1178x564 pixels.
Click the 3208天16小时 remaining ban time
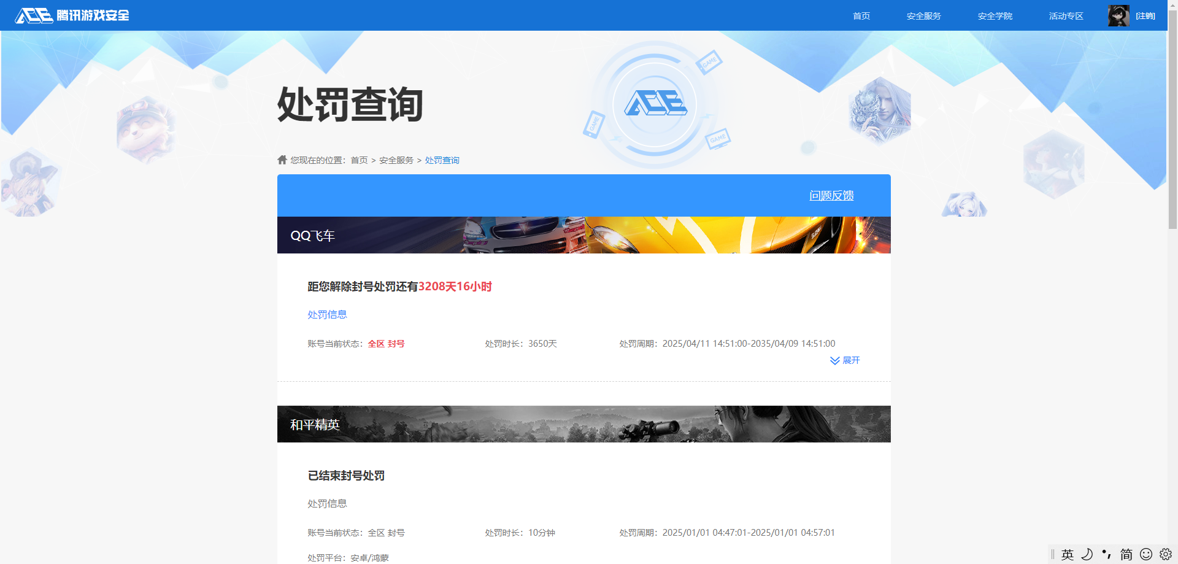point(455,287)
